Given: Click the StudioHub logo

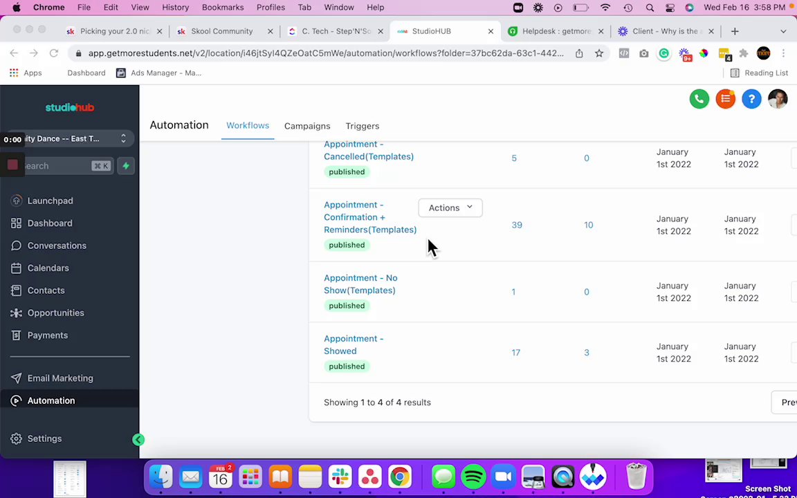Looking at the screenshot, I should click(70, 107).
